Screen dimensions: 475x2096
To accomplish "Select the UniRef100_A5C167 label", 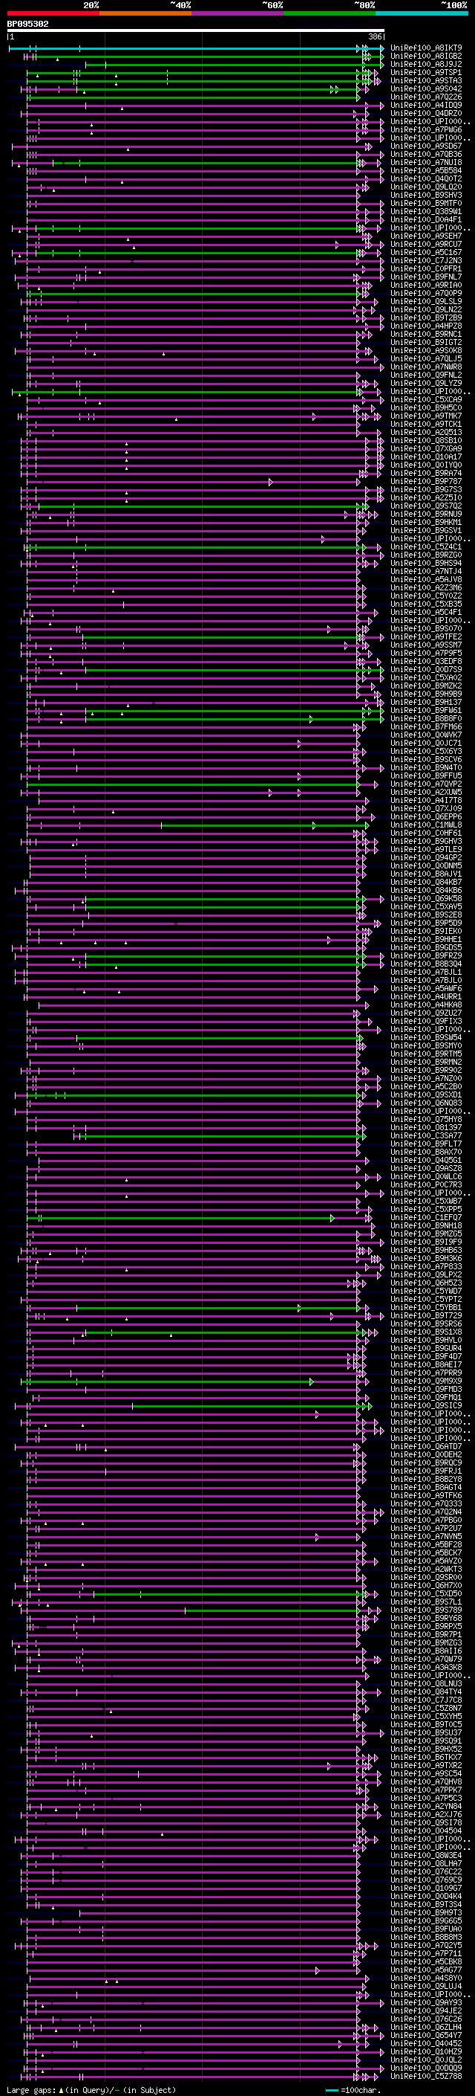I will pos(426,252).
